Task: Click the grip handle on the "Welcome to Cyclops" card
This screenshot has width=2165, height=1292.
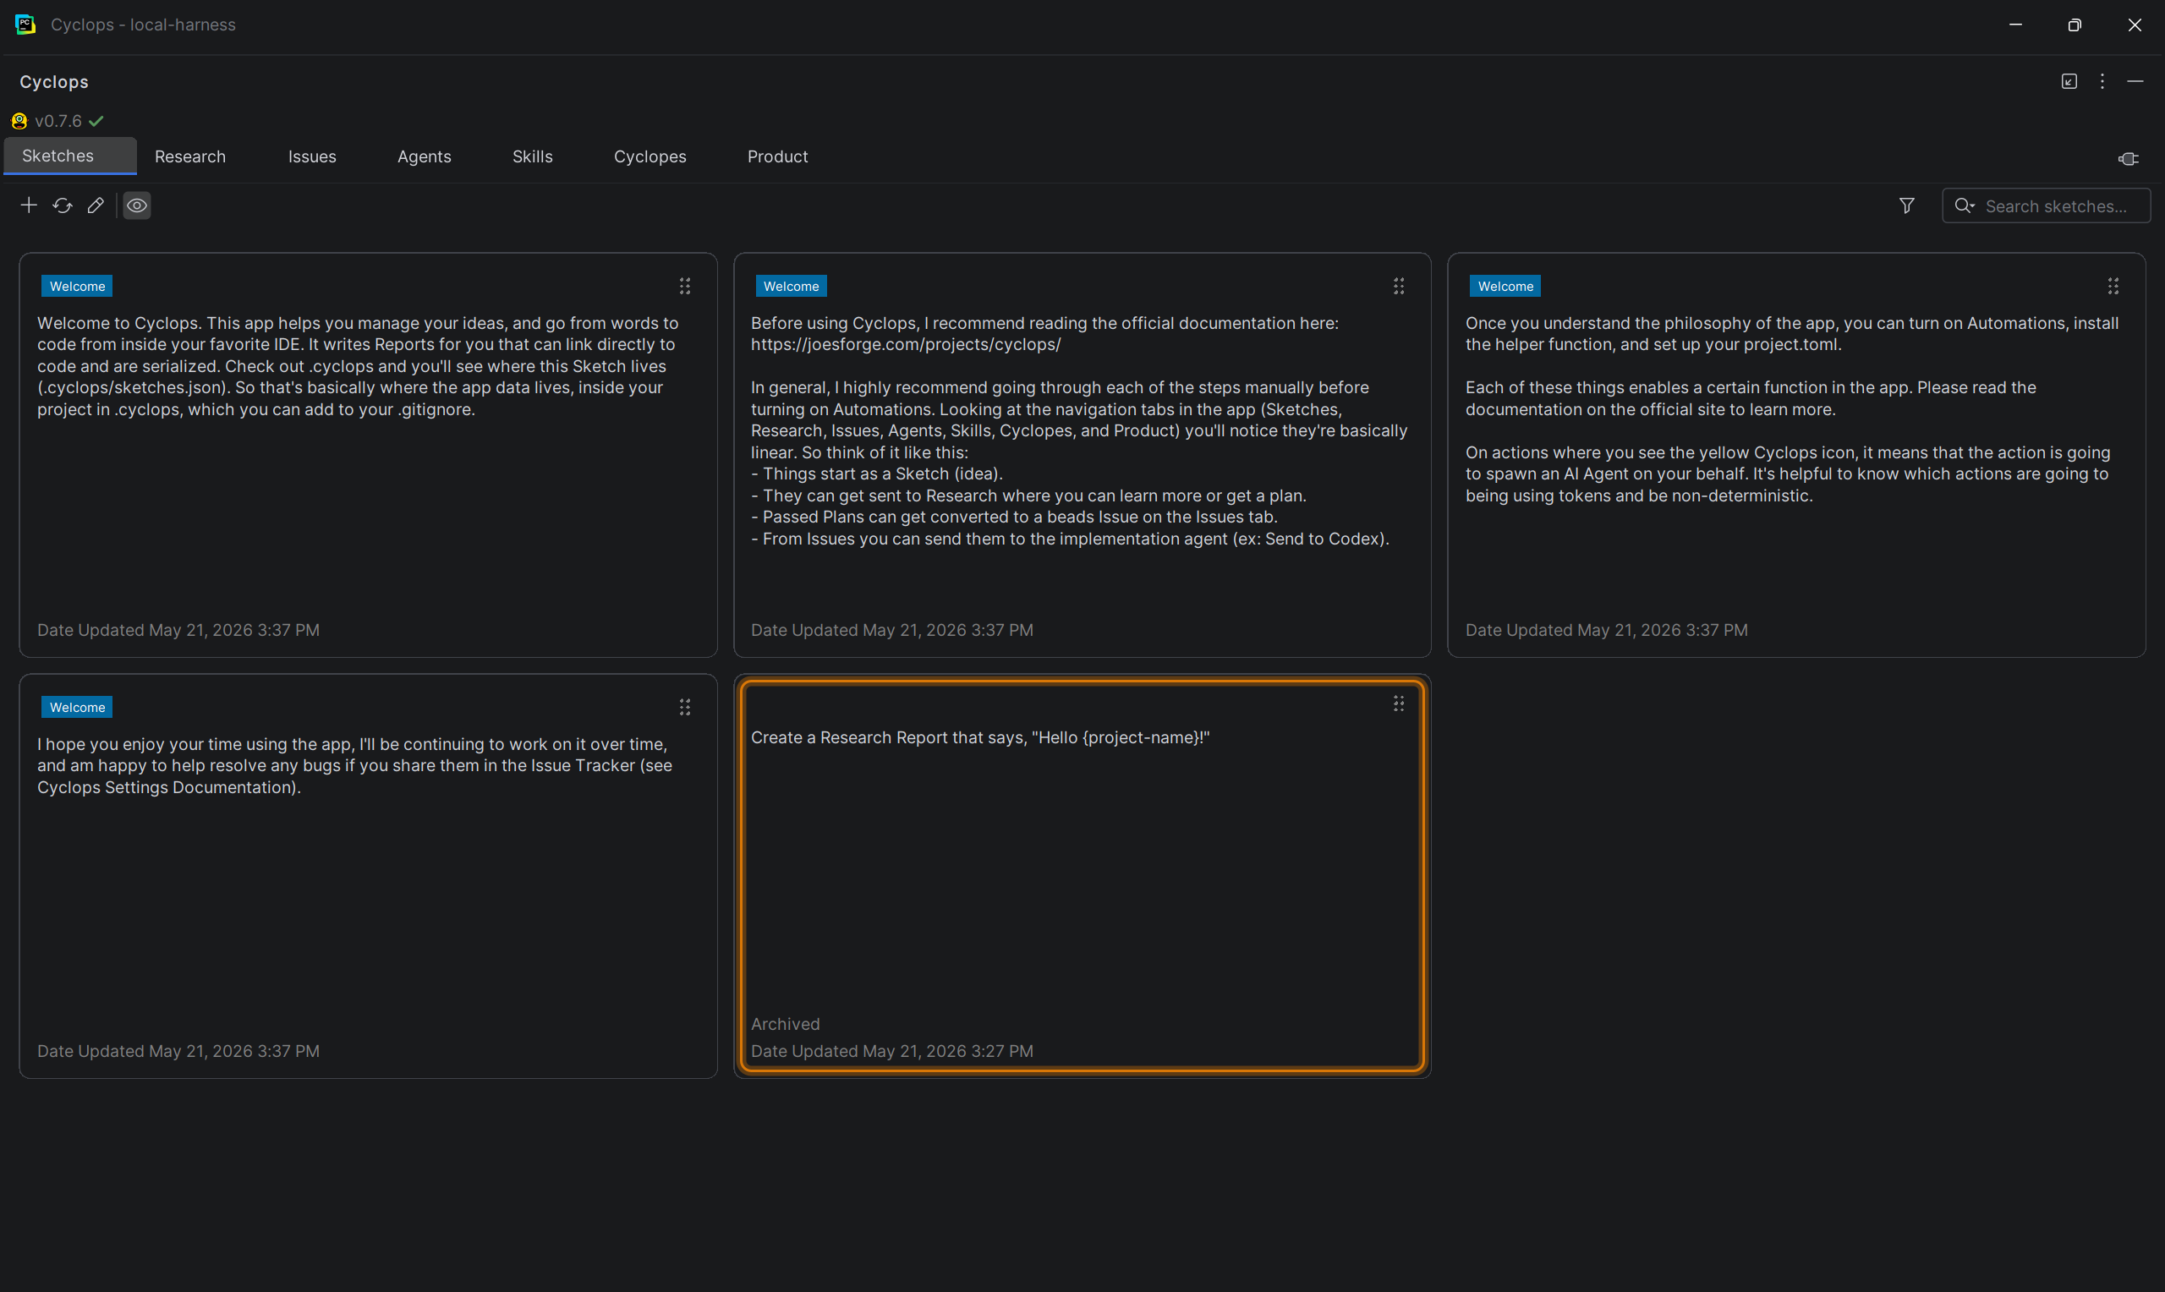Action: pos(685,286)
